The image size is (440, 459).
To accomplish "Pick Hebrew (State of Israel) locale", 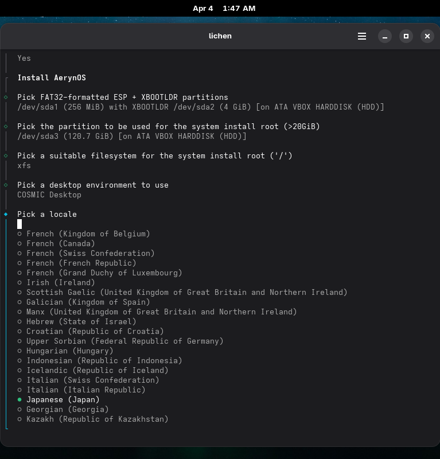I will point(81,321).
